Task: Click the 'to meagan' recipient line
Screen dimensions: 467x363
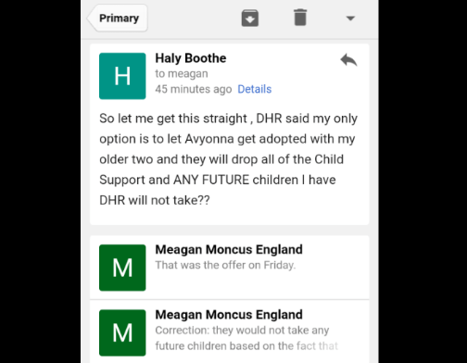Action: (x=182, y=74)
